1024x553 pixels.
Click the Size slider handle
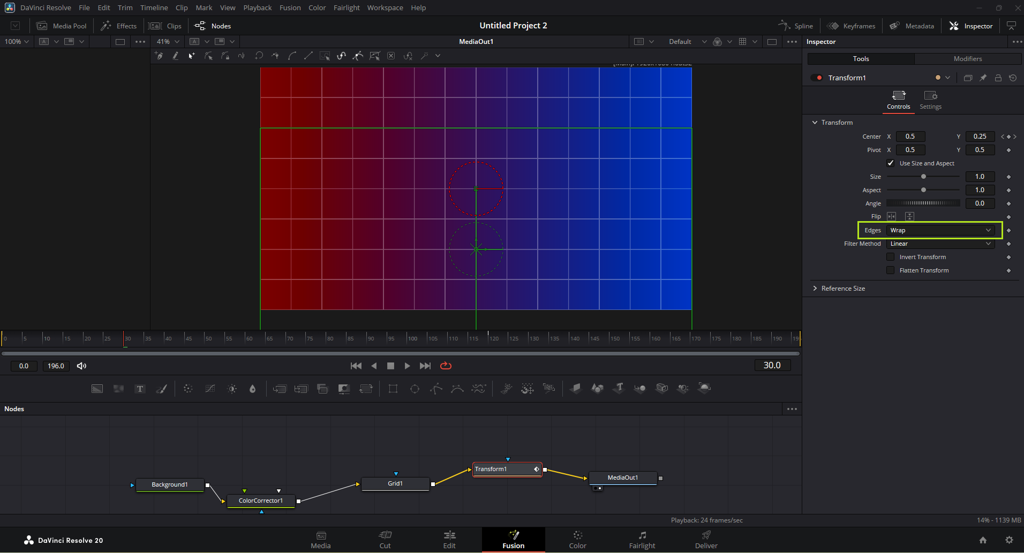click(923, 177)
